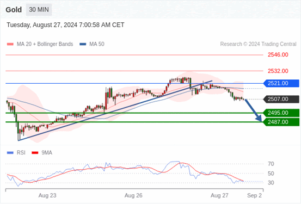Click the MA 20 + Bollinger Bands swatch
Viewport: 301px width, 204px height.
[x=10, y=44]
